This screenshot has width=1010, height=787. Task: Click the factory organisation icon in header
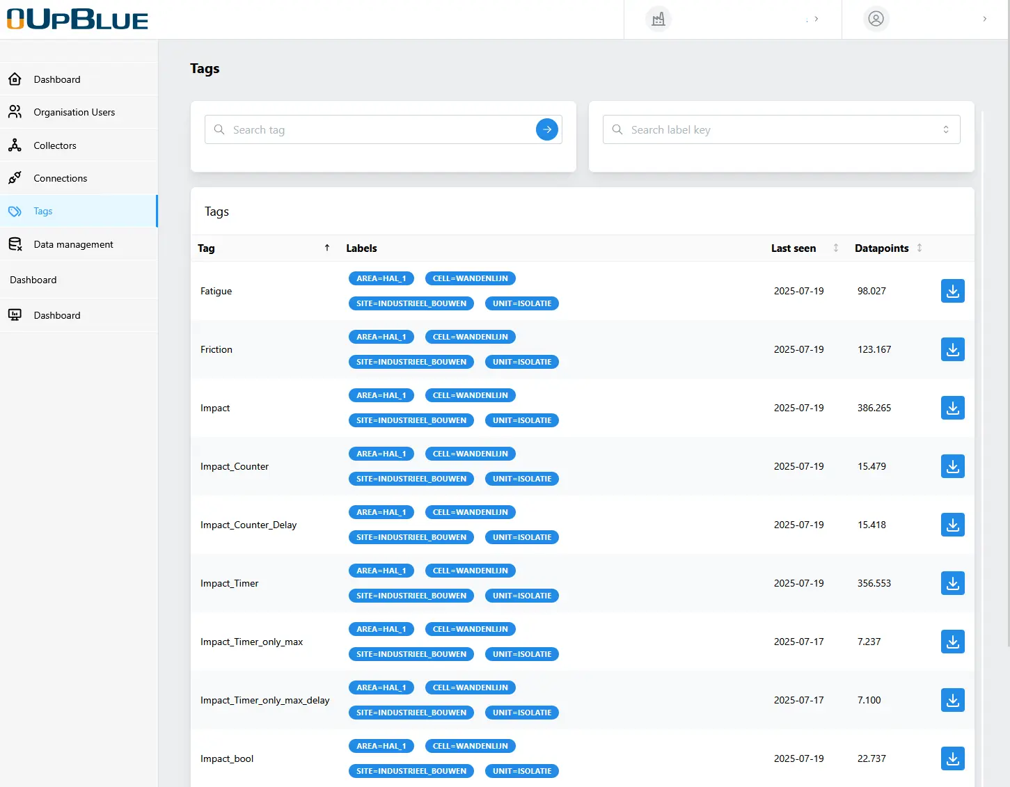(x=658, y=19)
